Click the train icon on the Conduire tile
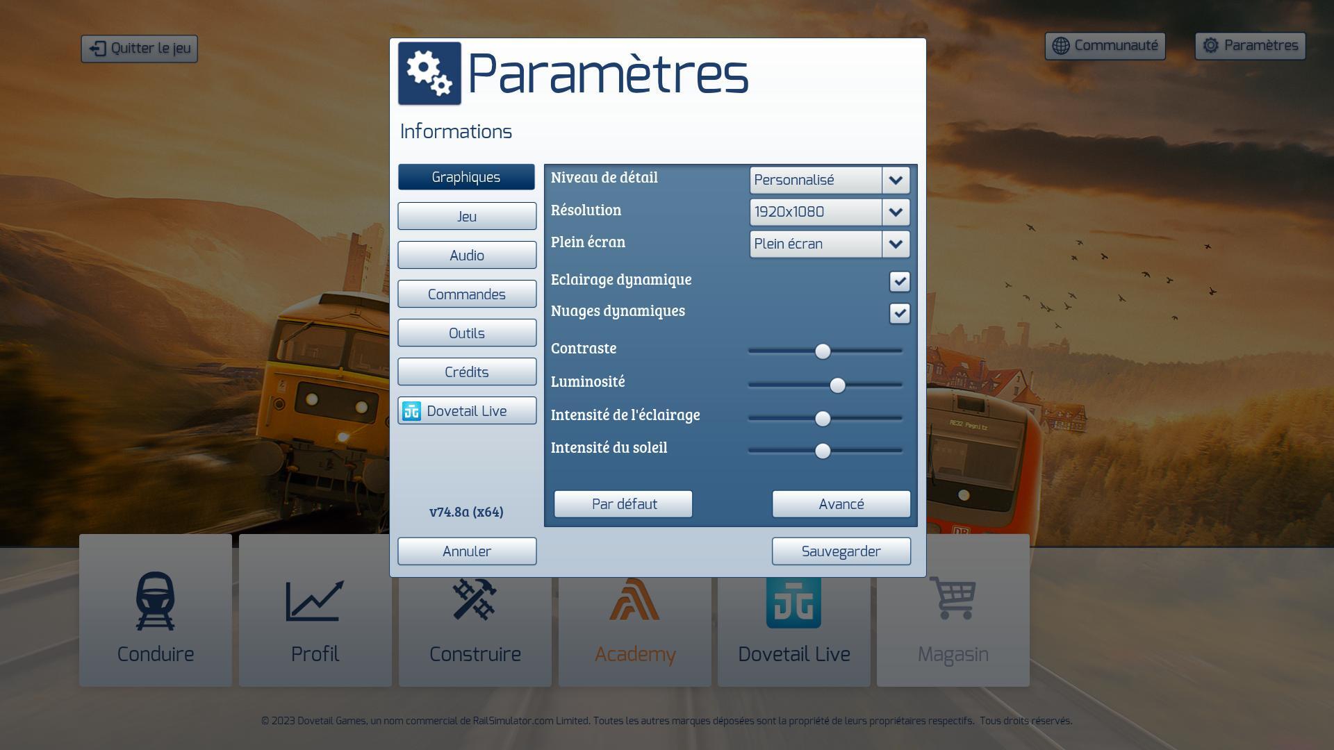 (x=155, y=601)
